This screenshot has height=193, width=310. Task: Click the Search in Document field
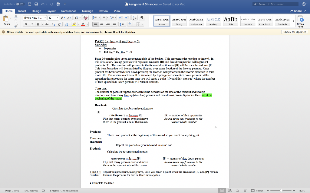point(275,4)
